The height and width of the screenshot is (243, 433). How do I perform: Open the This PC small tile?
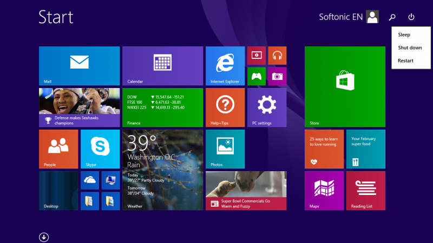[110, 180]
